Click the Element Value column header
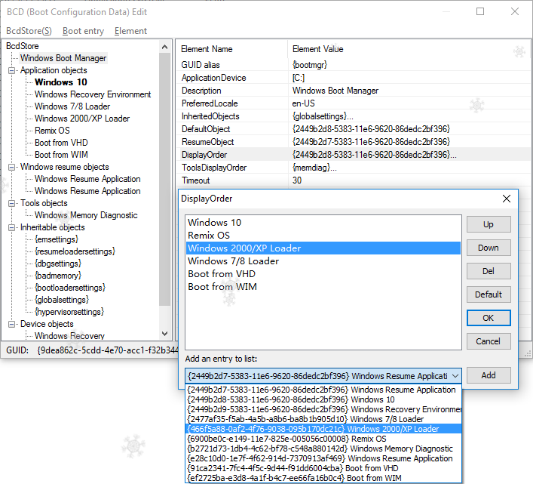Screen dimensions: 533x484 (409, 49)
